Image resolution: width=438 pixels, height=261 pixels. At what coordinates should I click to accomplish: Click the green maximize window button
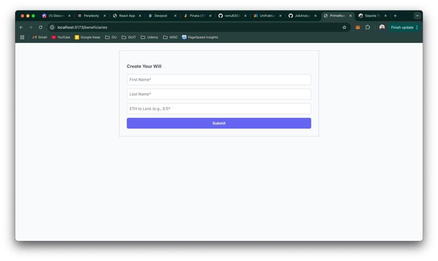click(x=33, y=16)
